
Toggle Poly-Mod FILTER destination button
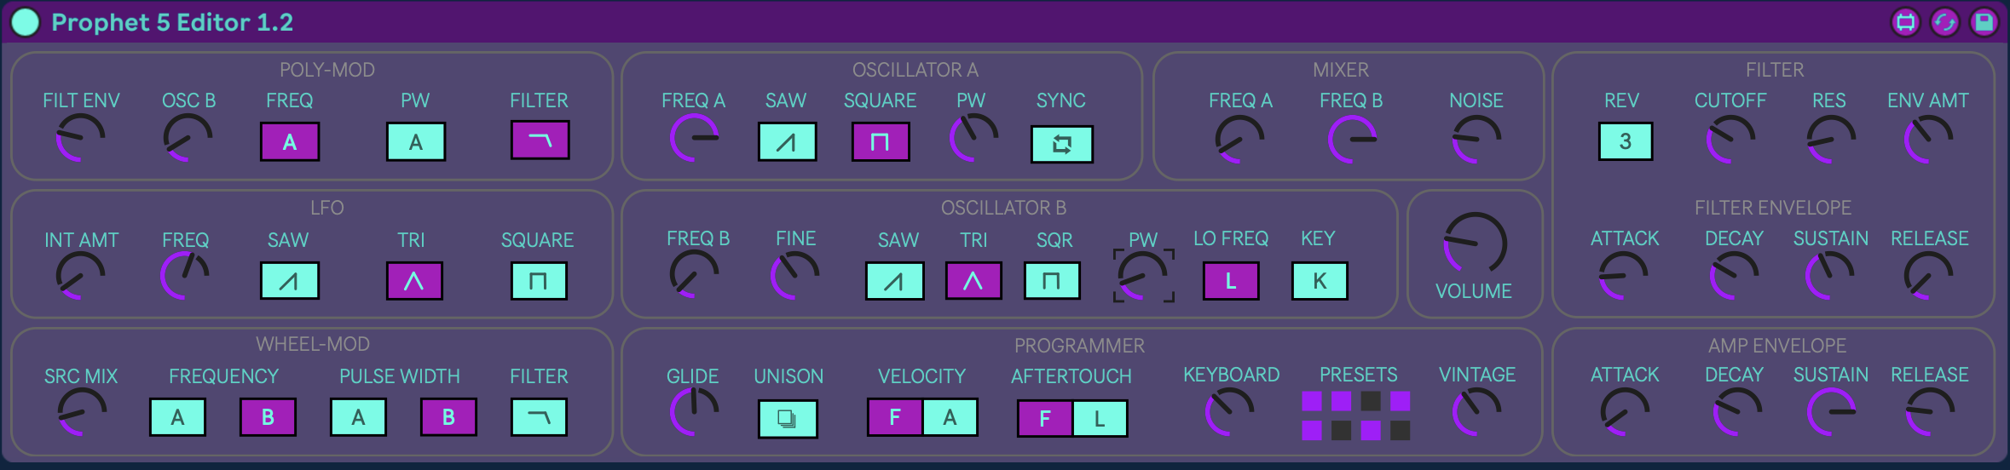(x=540, y=140)
